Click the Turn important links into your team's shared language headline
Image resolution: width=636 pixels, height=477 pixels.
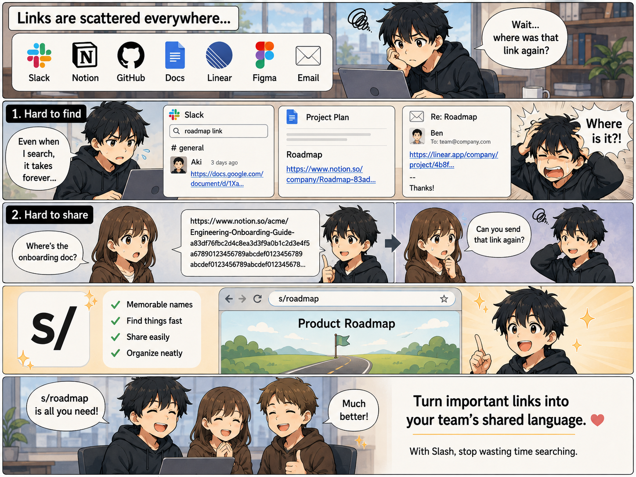496,411
